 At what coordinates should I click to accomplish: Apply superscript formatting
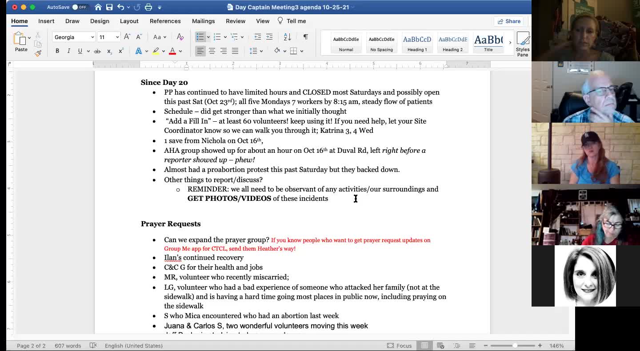(121, 51)
